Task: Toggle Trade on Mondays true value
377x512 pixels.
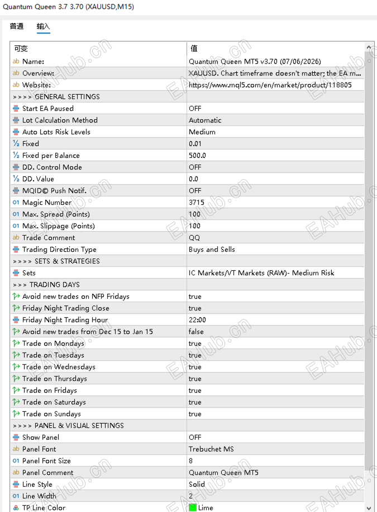Action: click(275, 344)
